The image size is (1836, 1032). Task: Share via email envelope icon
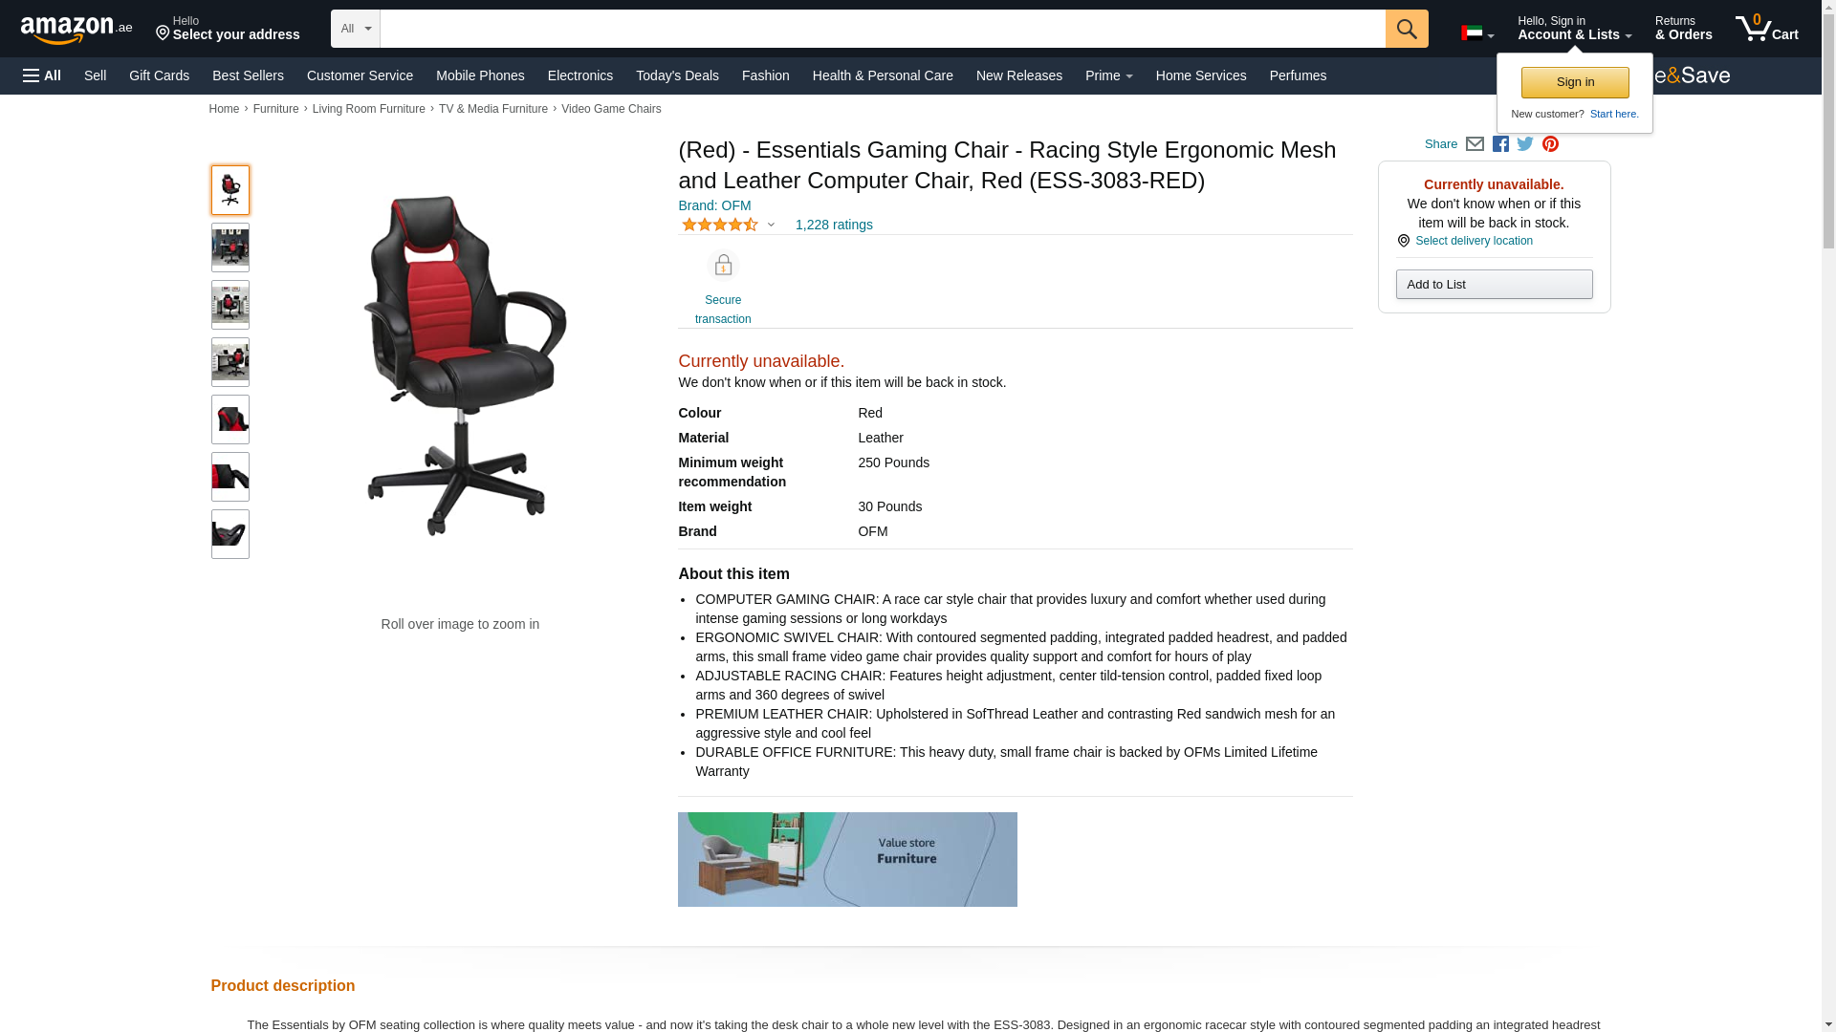tap(1475, 144)
